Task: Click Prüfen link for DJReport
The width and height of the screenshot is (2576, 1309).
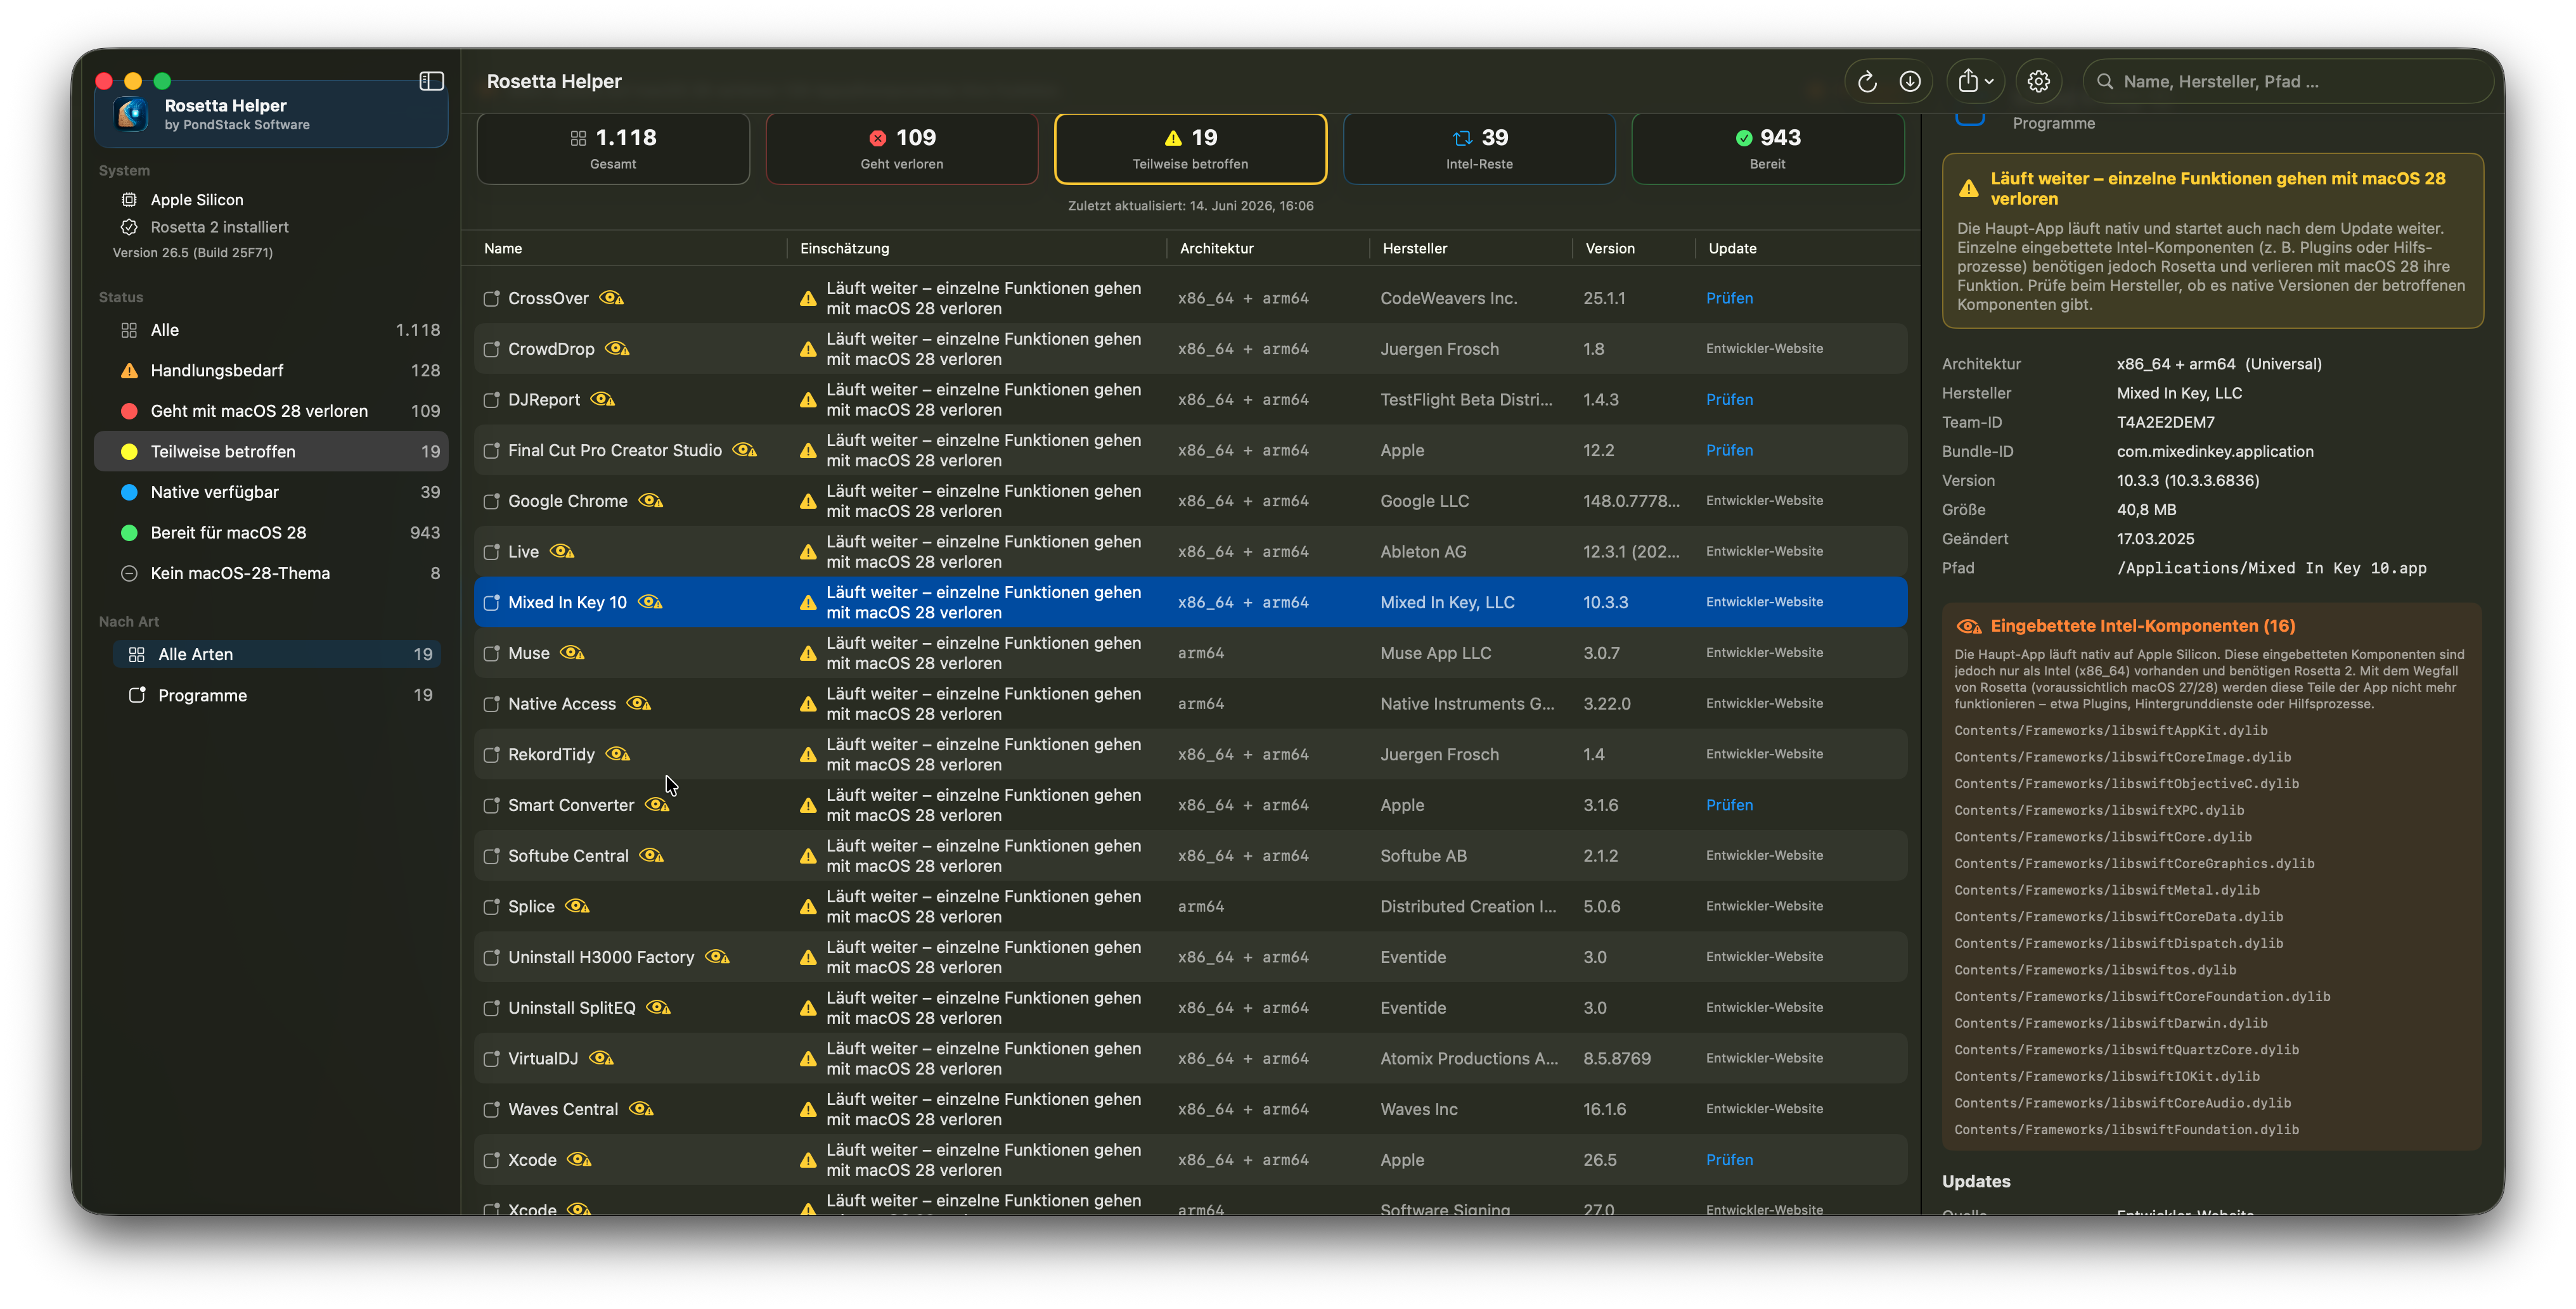Action: [1729, 400]
